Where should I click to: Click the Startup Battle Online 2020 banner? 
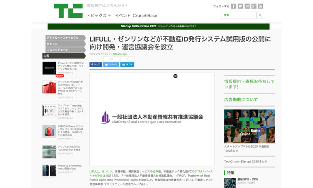point(159,26)
